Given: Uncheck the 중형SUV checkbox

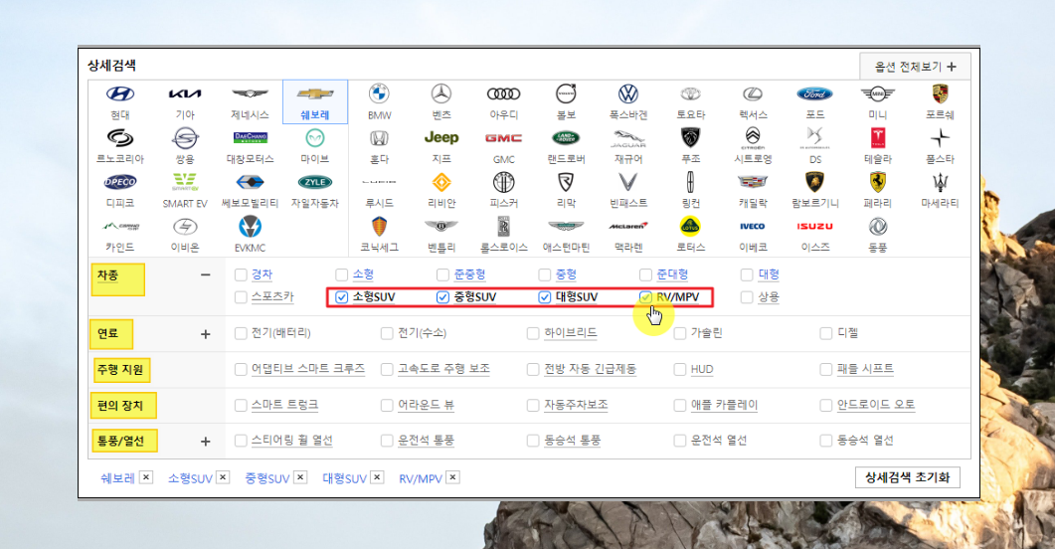Looking at the screenshot, I should (x=442, y=296).
